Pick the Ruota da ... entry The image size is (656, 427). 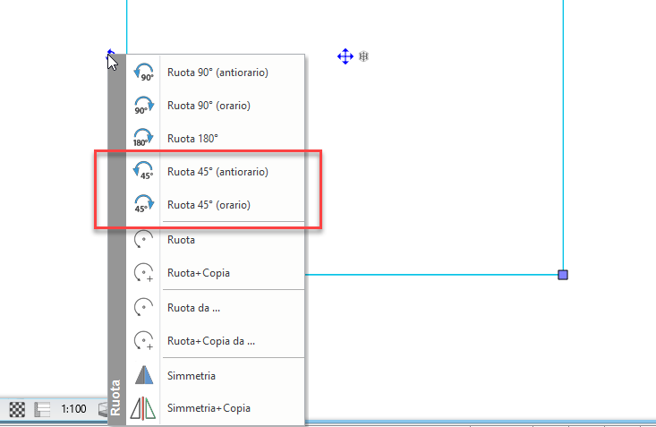[215, 308]
